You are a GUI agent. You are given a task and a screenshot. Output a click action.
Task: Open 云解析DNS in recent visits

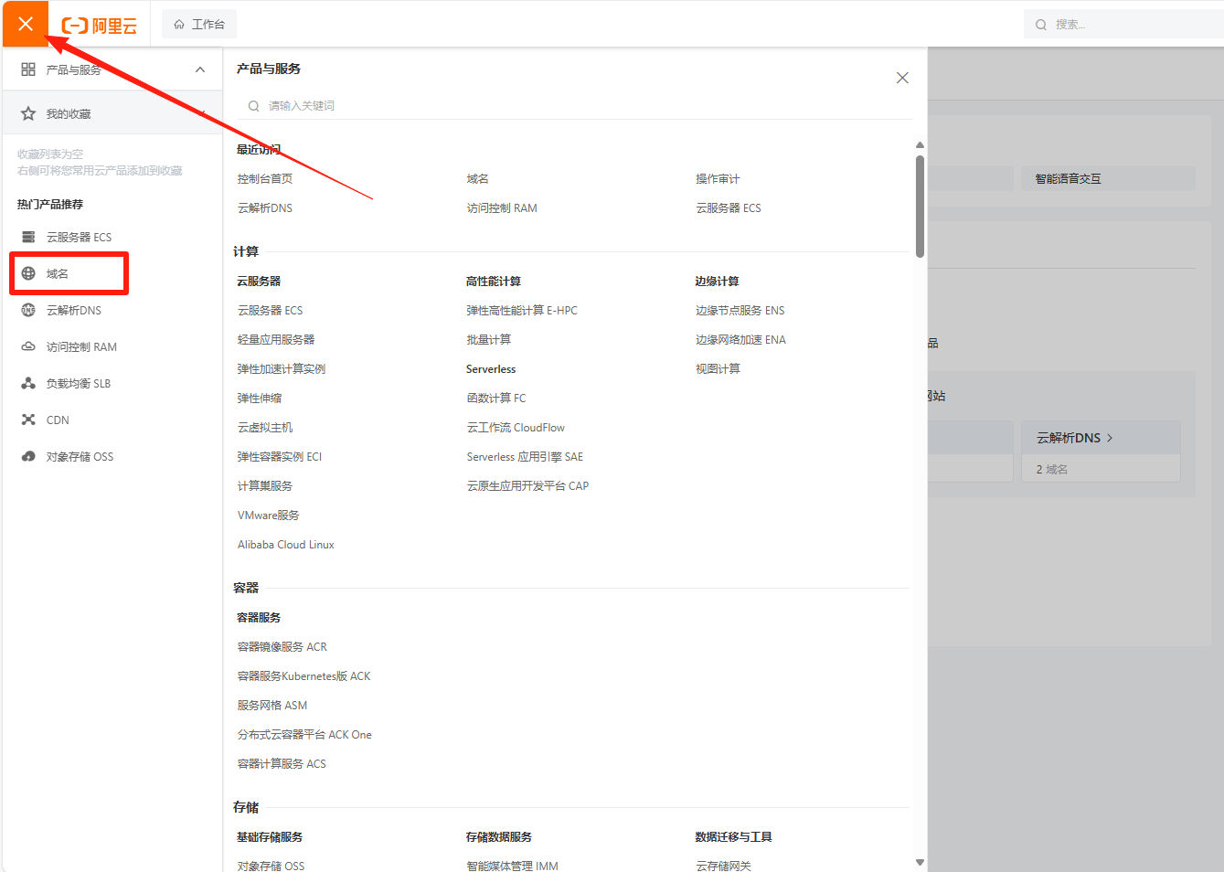[x=265, y=208]
